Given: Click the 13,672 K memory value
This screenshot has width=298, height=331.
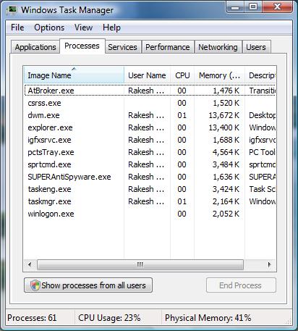Looking at the screenshot, I should (x=224, y=115).
